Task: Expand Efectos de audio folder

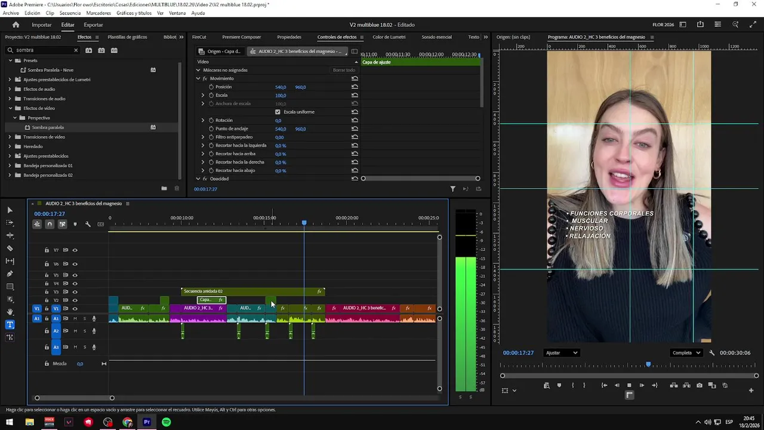Action: tap(10, 89)
